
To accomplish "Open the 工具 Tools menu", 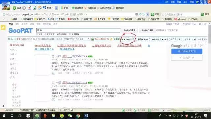I will (x=185, y=2).
